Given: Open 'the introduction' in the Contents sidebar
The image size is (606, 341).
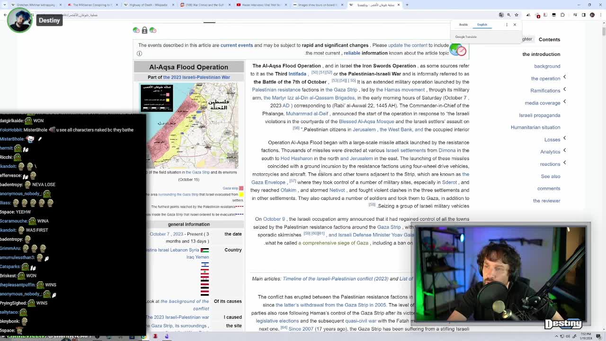Looking at the screenshot, I should pos(541,54).
